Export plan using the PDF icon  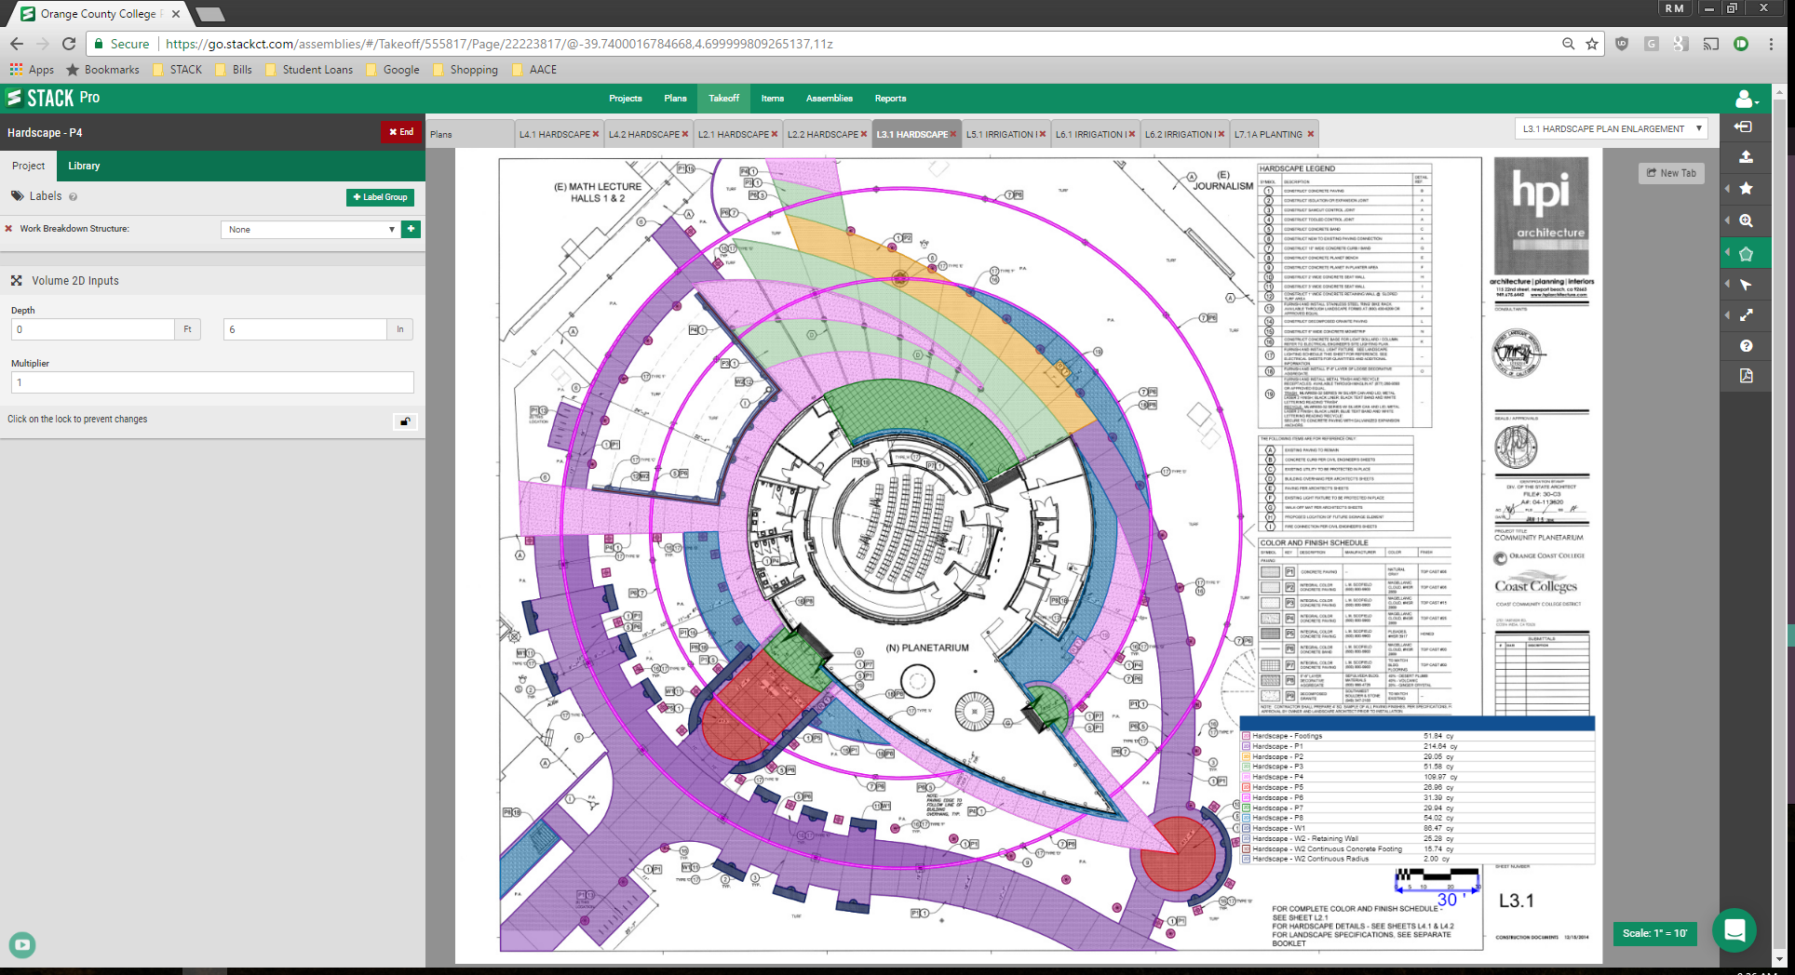coord(1746,376)
